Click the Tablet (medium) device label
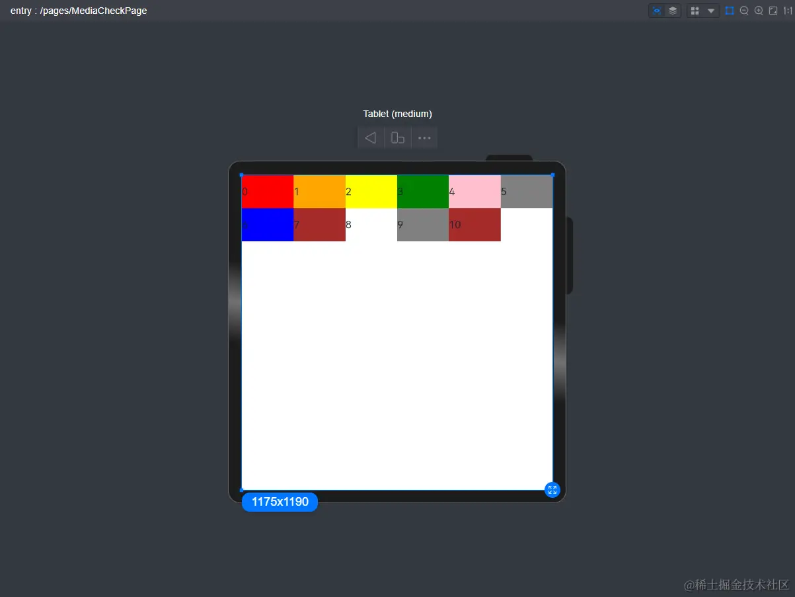The height and width of the screenshot is (597, 795). pyautogui.click(x=397, y=114)
